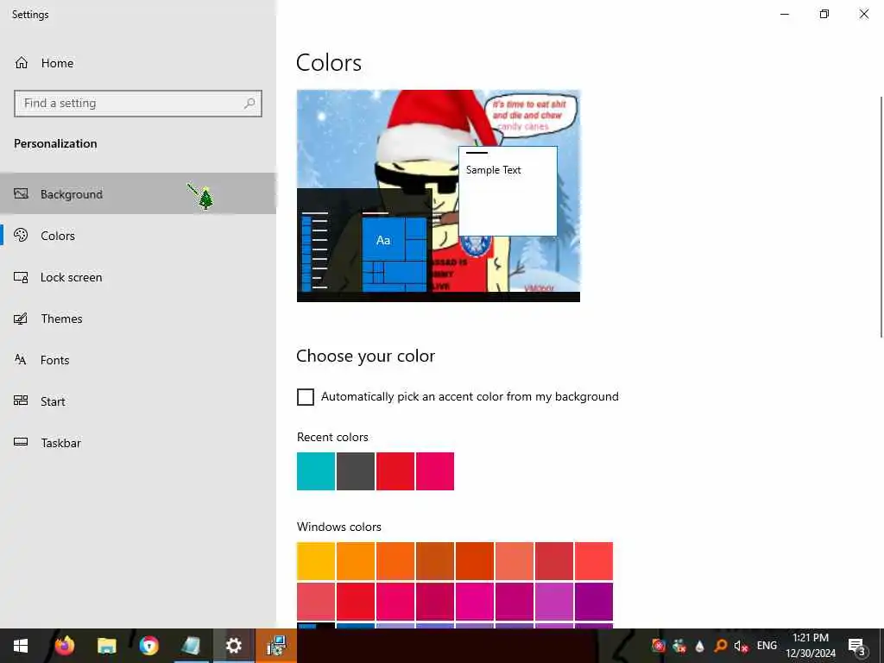Screen dimensions: 884x663
Task: Switch to the notepad-like app on taskbar
Action: coord(191,646)
